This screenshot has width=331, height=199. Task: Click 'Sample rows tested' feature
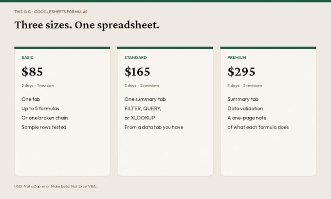(44, 127)
